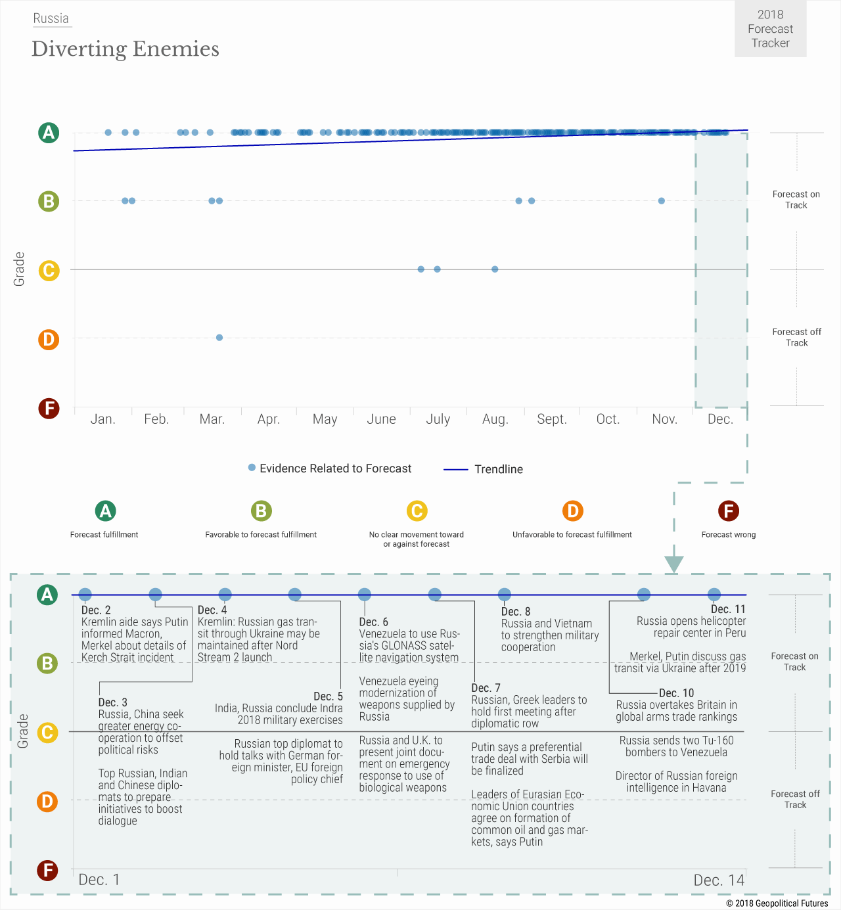The height and width of the screenshot is (910, 841).
Task: Select the Dec. 11 timeline marker dot
Action: pyautogui.click(x=714, y=595)
